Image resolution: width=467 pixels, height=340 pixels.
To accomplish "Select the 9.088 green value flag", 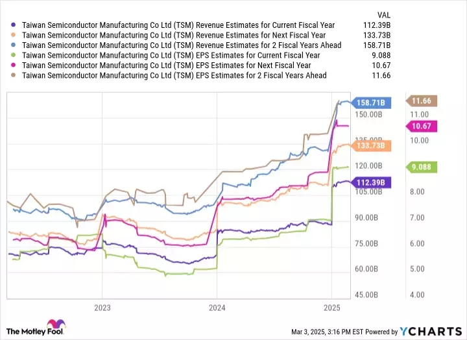I will coord(422,167).
